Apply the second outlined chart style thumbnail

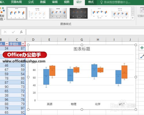pos(37,13)
